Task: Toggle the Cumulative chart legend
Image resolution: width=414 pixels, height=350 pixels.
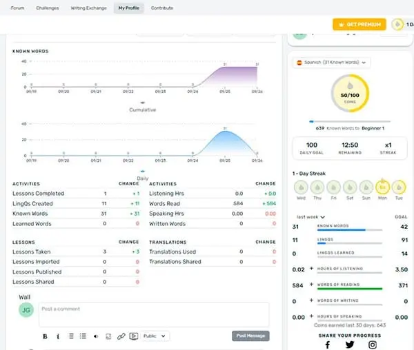Action: pos(143,107)
